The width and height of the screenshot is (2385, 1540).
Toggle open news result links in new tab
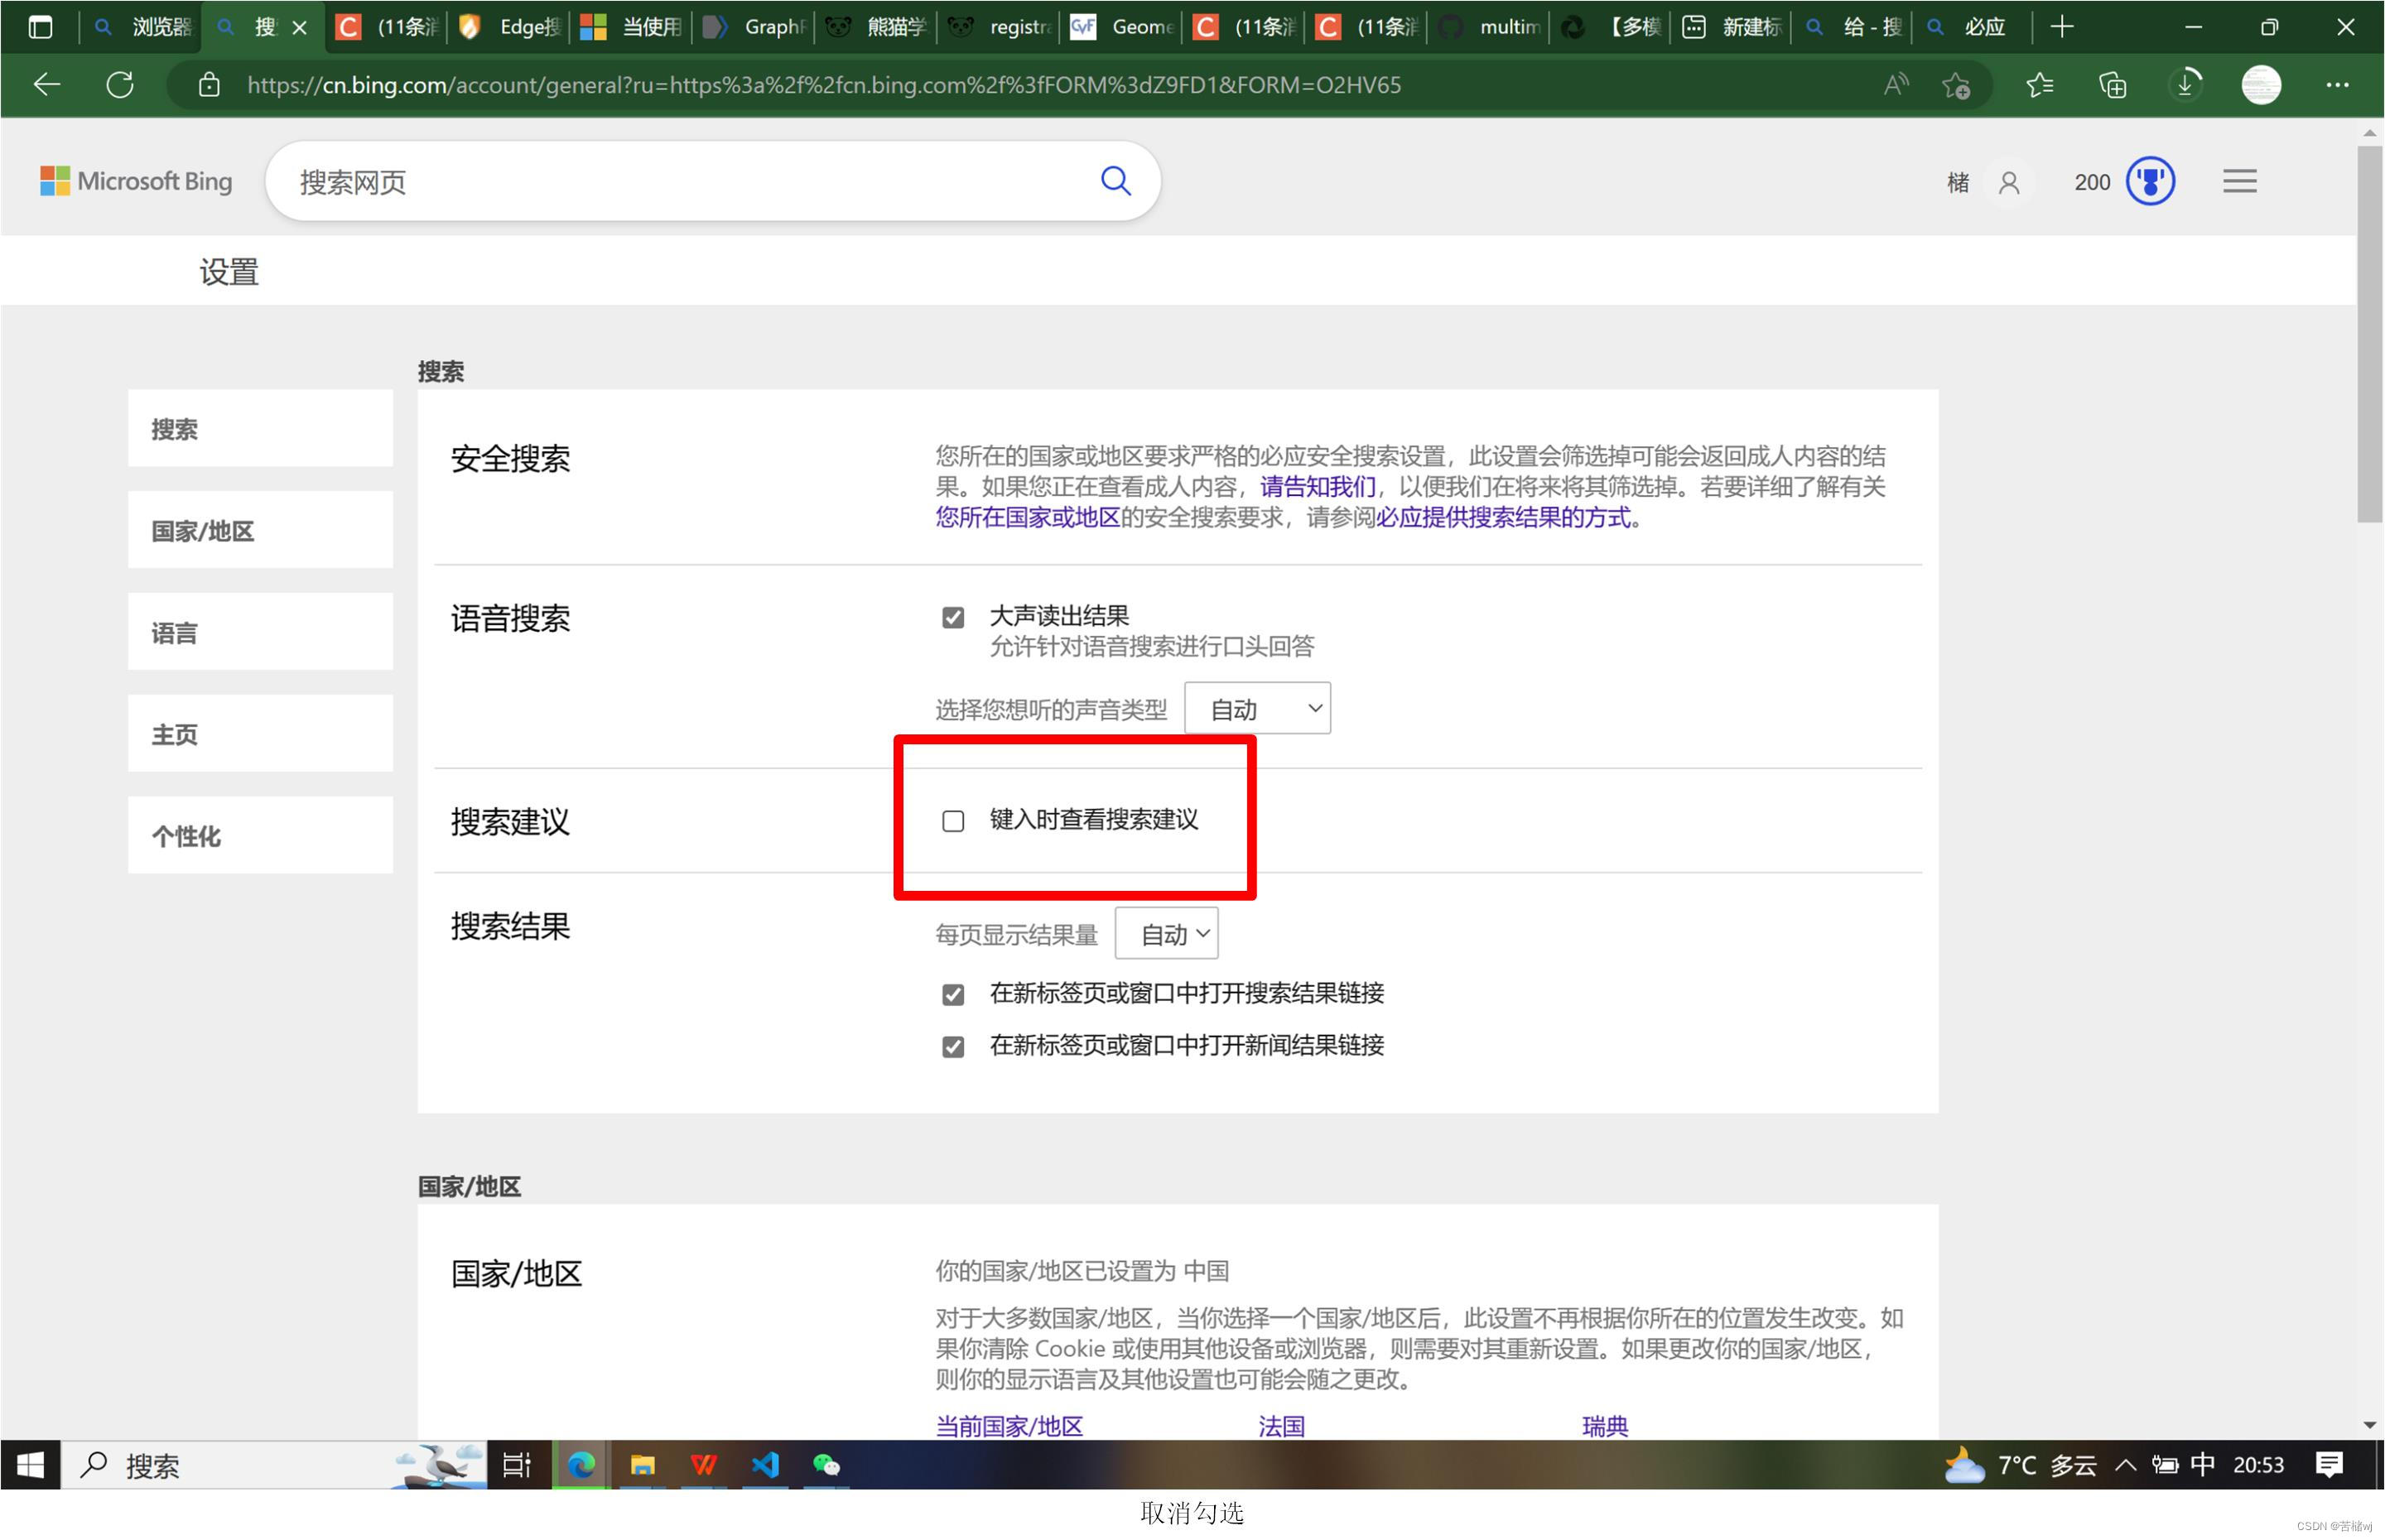tap(952, 1046)
